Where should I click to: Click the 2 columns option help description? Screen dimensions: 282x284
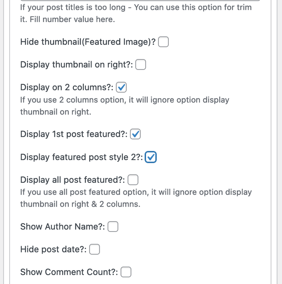coord(125,106)
